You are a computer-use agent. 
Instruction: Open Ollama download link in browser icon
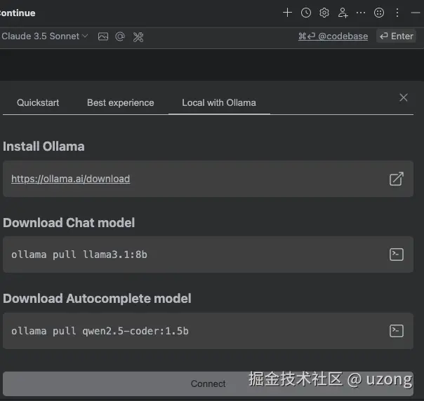coord(397,179)
